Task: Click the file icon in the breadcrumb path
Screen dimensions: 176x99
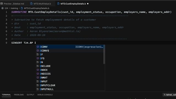Action: [22, 8]
